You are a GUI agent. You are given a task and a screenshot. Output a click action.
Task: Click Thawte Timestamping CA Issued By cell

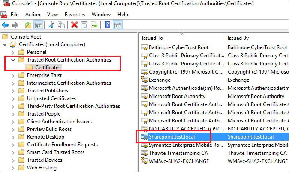click(257, 153)
